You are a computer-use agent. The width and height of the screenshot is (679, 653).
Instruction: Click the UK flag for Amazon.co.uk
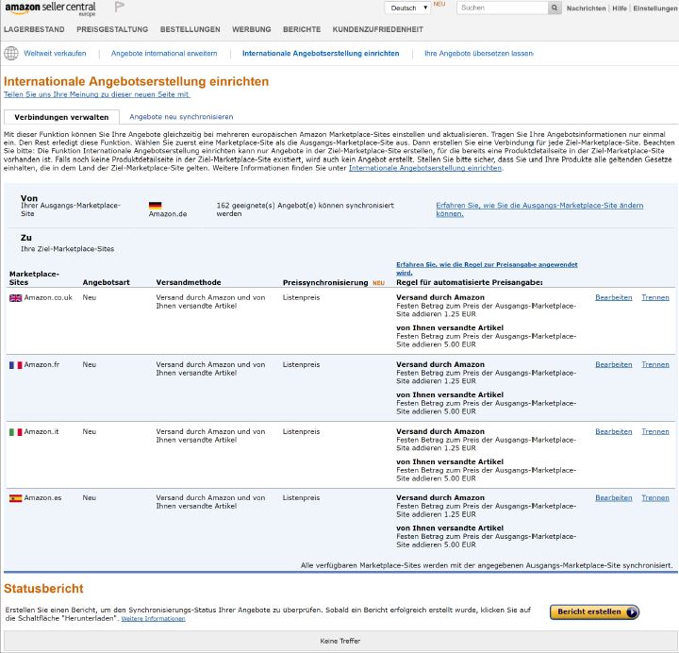point(16,297)
